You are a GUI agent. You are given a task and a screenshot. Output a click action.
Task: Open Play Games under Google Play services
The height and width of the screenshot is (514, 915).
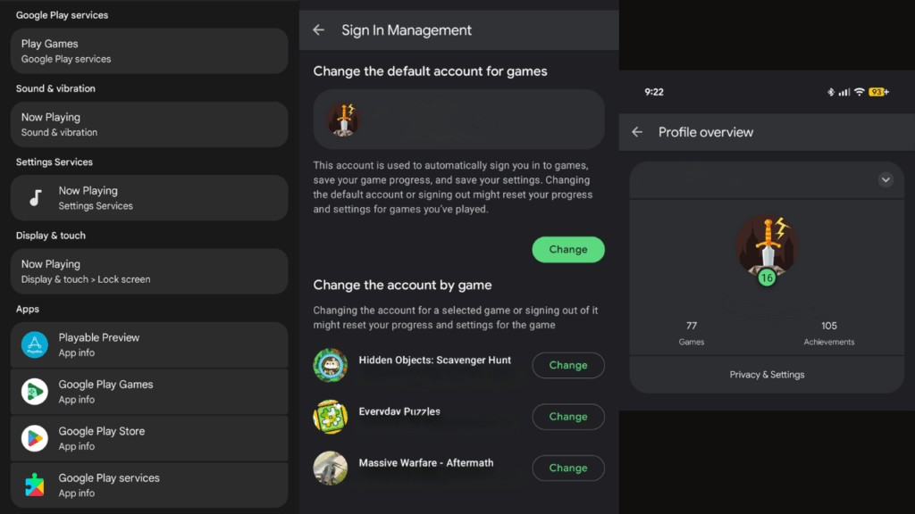(x=148, y=51)
